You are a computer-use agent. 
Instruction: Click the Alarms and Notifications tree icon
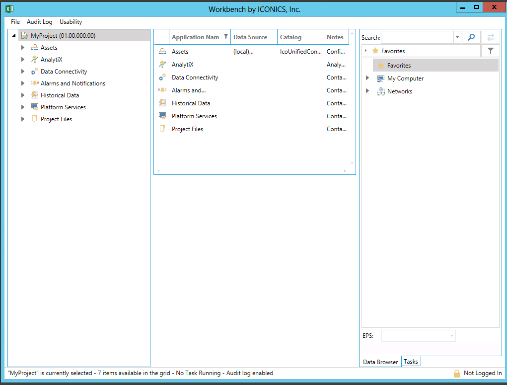tap(35, 83)
